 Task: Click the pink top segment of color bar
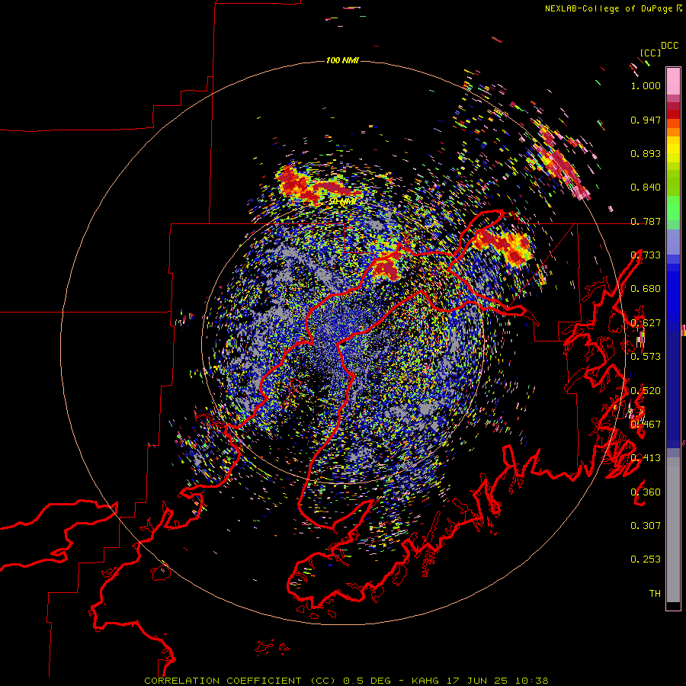673,81
